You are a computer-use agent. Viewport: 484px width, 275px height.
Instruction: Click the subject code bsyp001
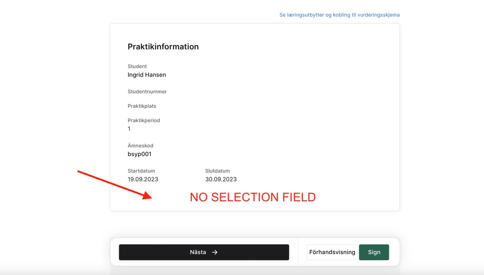[x=139, y=154]
